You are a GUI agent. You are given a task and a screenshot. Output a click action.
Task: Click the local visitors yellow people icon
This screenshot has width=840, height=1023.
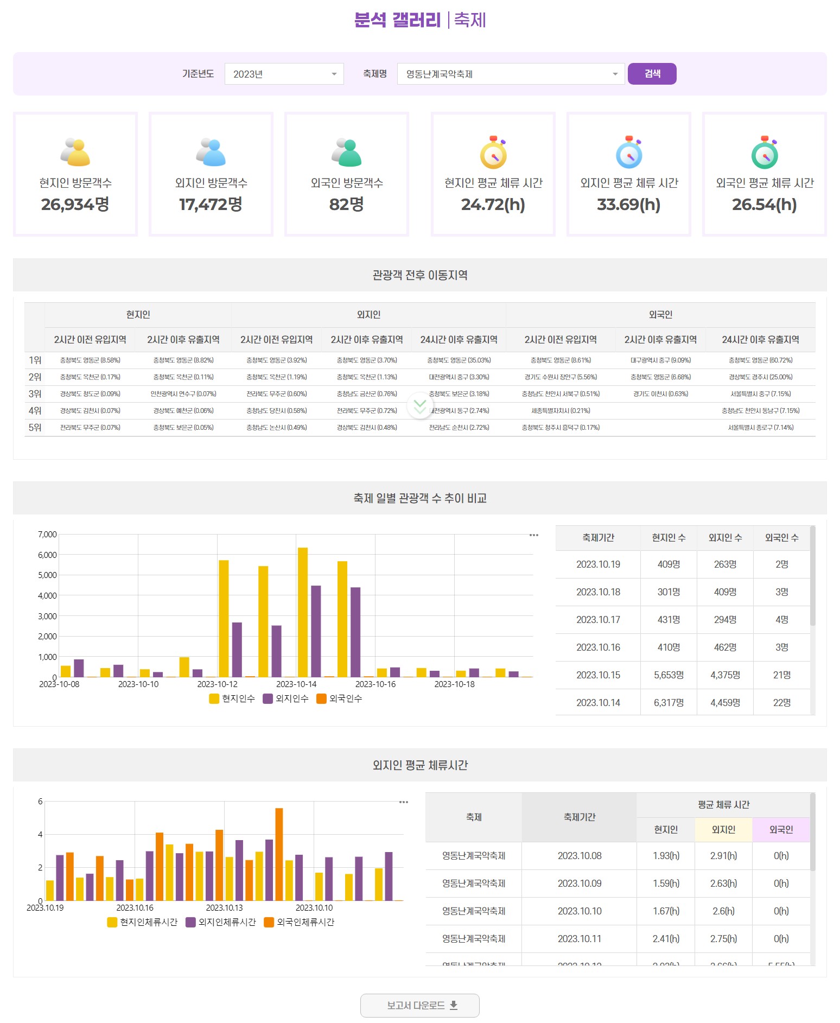(75, 152)
